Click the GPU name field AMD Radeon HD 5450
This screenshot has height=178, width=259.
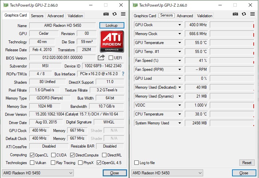pyautogui.click(x=63, y=25)
